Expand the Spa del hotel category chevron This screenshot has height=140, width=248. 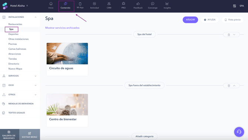pyautogui.click(x=234, y=35)
